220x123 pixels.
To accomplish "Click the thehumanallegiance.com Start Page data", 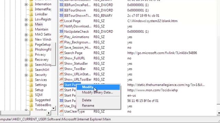I will pyautogui.click(x=166, y=85).
